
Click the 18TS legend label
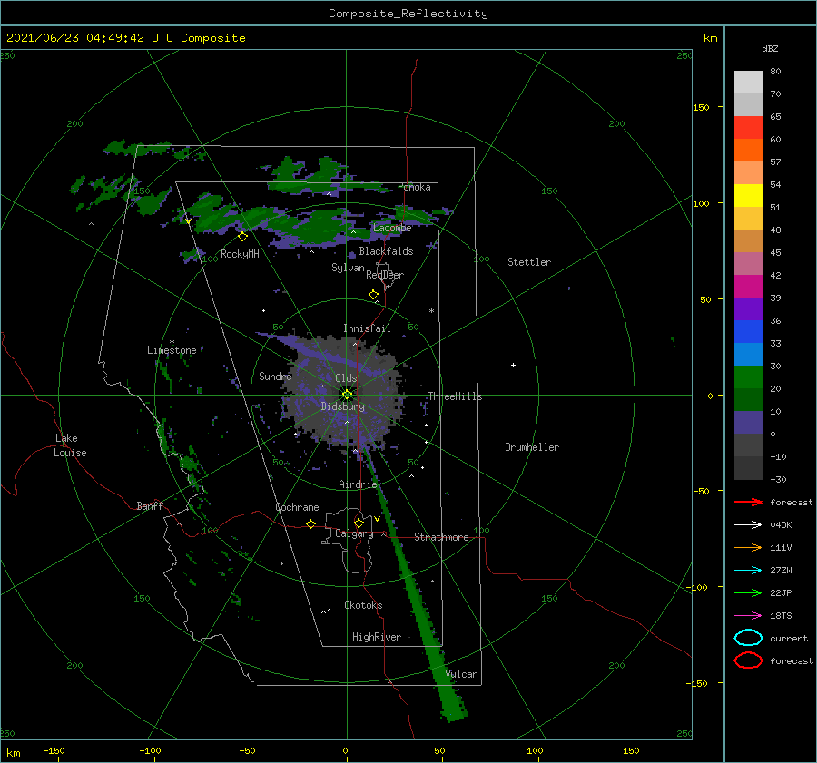[781, 616]
